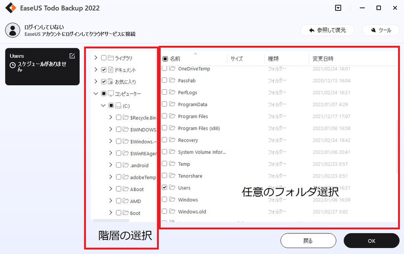Sort list by サイズ column header

click(237, 59)
